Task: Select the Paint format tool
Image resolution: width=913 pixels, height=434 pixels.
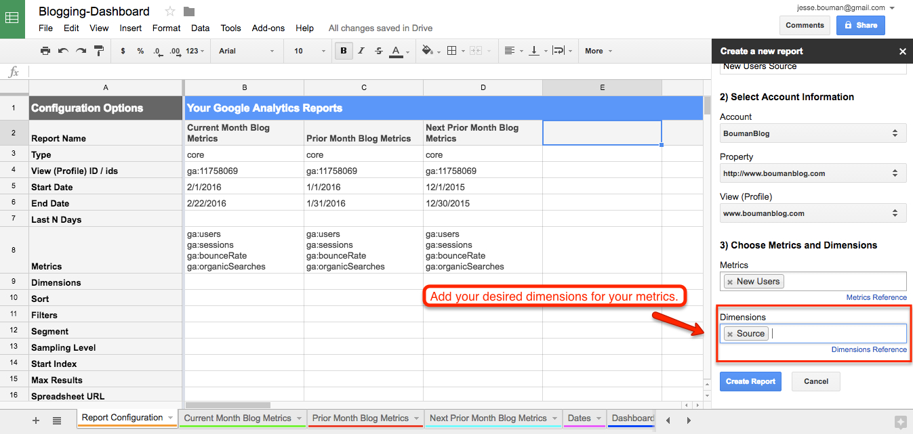Action: [99, 51]
